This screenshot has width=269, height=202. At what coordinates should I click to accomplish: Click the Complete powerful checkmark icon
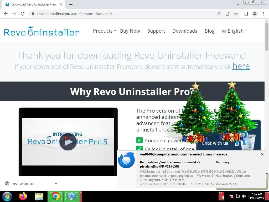click(139, 140)
